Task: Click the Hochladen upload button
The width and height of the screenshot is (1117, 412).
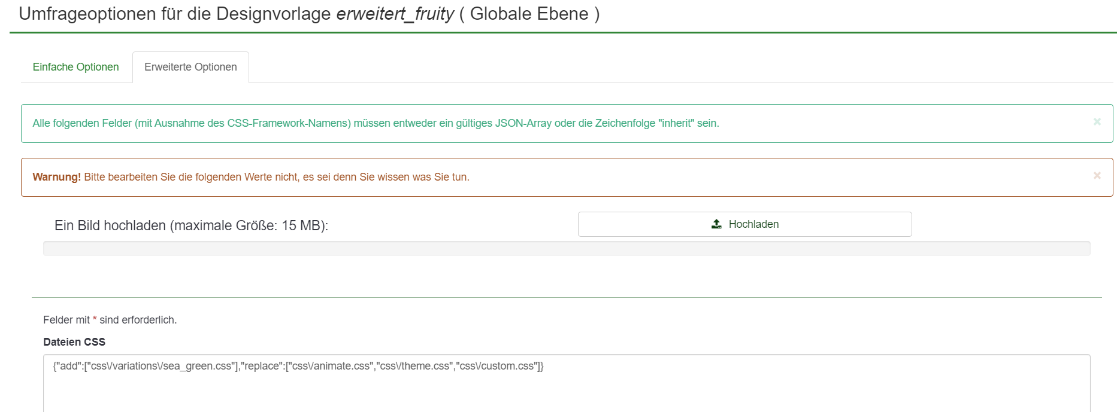Action: tap(744, 224)
